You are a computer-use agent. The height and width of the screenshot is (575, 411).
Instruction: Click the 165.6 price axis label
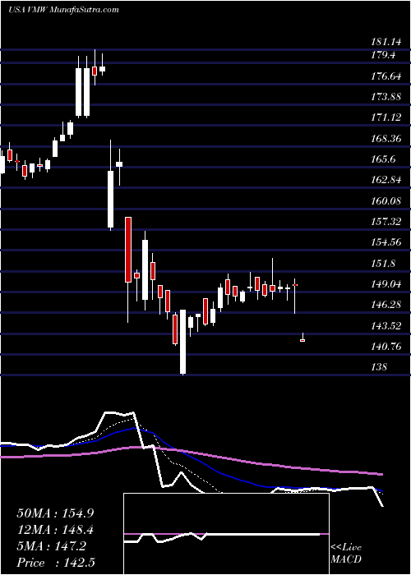(383, 159)
